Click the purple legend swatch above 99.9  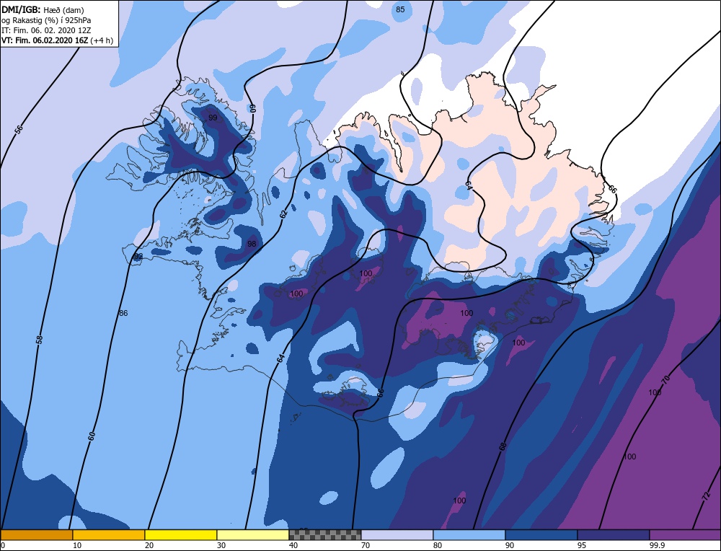click(685, 534)
